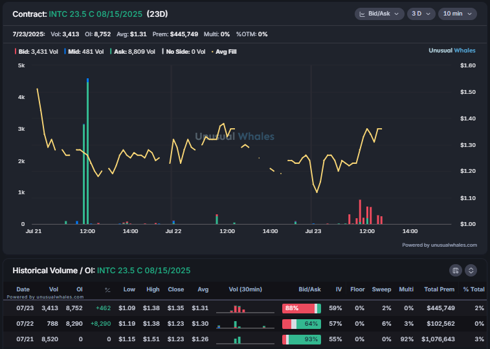The height and width of the screenshot is (349, 490).
Task: Click the 88% bid/ask bar for 07/23
Action: tap(301, 308)
